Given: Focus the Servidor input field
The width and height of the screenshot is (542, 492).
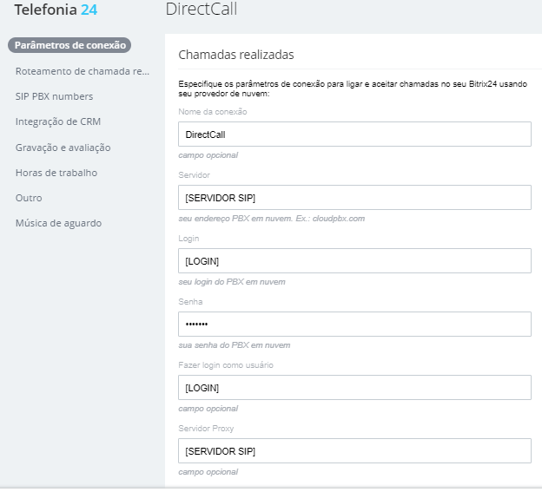Looking at the screenshot, I should pos(354,198).
